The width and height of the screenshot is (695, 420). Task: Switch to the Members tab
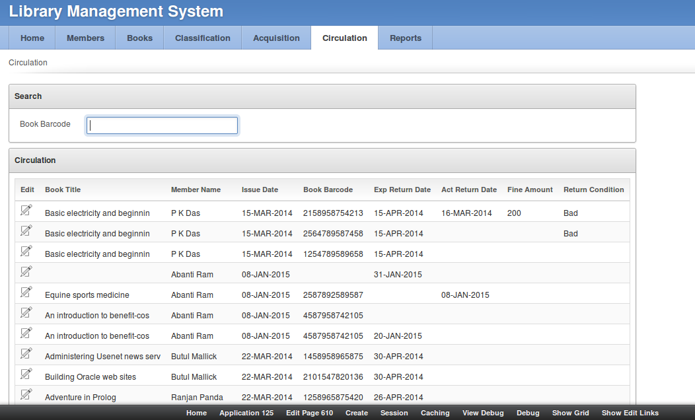click(85, 38)
